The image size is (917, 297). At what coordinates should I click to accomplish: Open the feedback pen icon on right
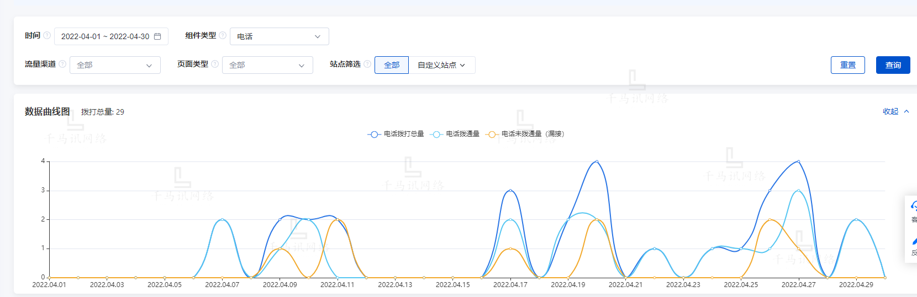[914, 241]
